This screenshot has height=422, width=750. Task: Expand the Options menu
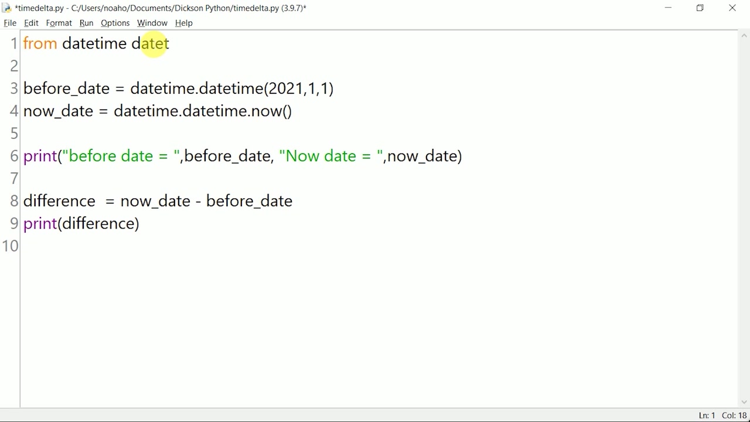click(x=115, y=23)
